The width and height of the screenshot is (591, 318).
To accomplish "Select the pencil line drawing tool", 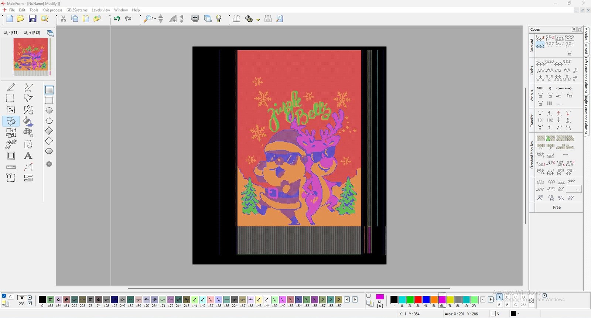I will [11, 87].
